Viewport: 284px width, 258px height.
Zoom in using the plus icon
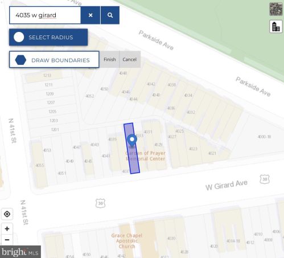pos(7,228)
